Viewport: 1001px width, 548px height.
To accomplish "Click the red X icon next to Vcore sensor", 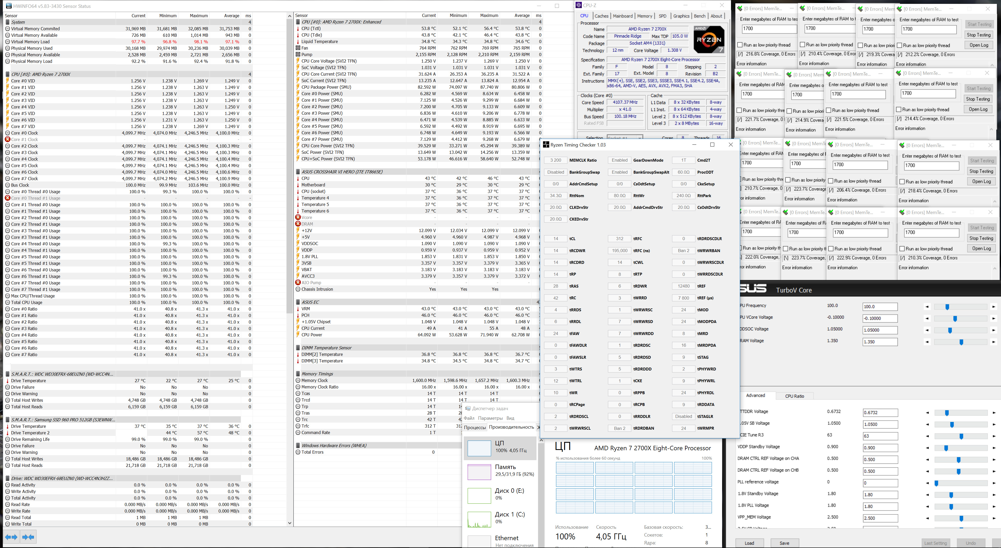I will pos(298,217).
